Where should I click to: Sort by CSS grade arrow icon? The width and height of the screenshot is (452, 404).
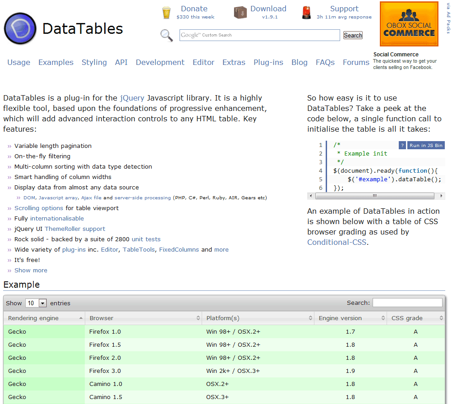(441, 318)
